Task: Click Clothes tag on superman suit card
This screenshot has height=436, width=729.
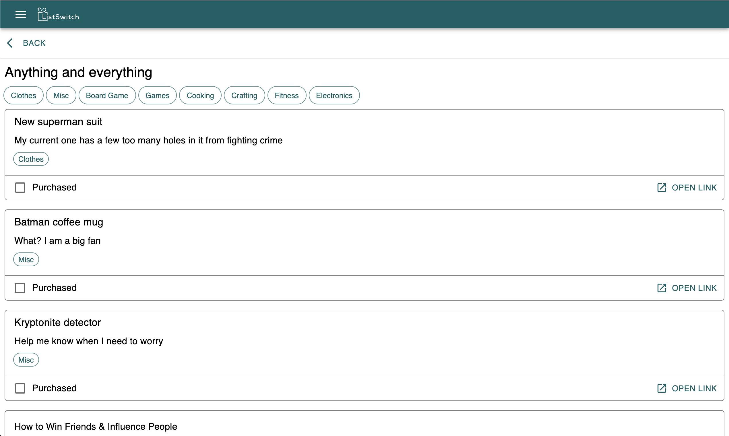Action: pyautogui.click(x=31, y=159)
